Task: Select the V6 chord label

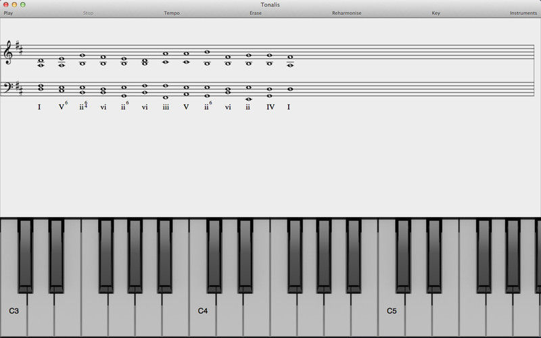Action: point(63,106)
